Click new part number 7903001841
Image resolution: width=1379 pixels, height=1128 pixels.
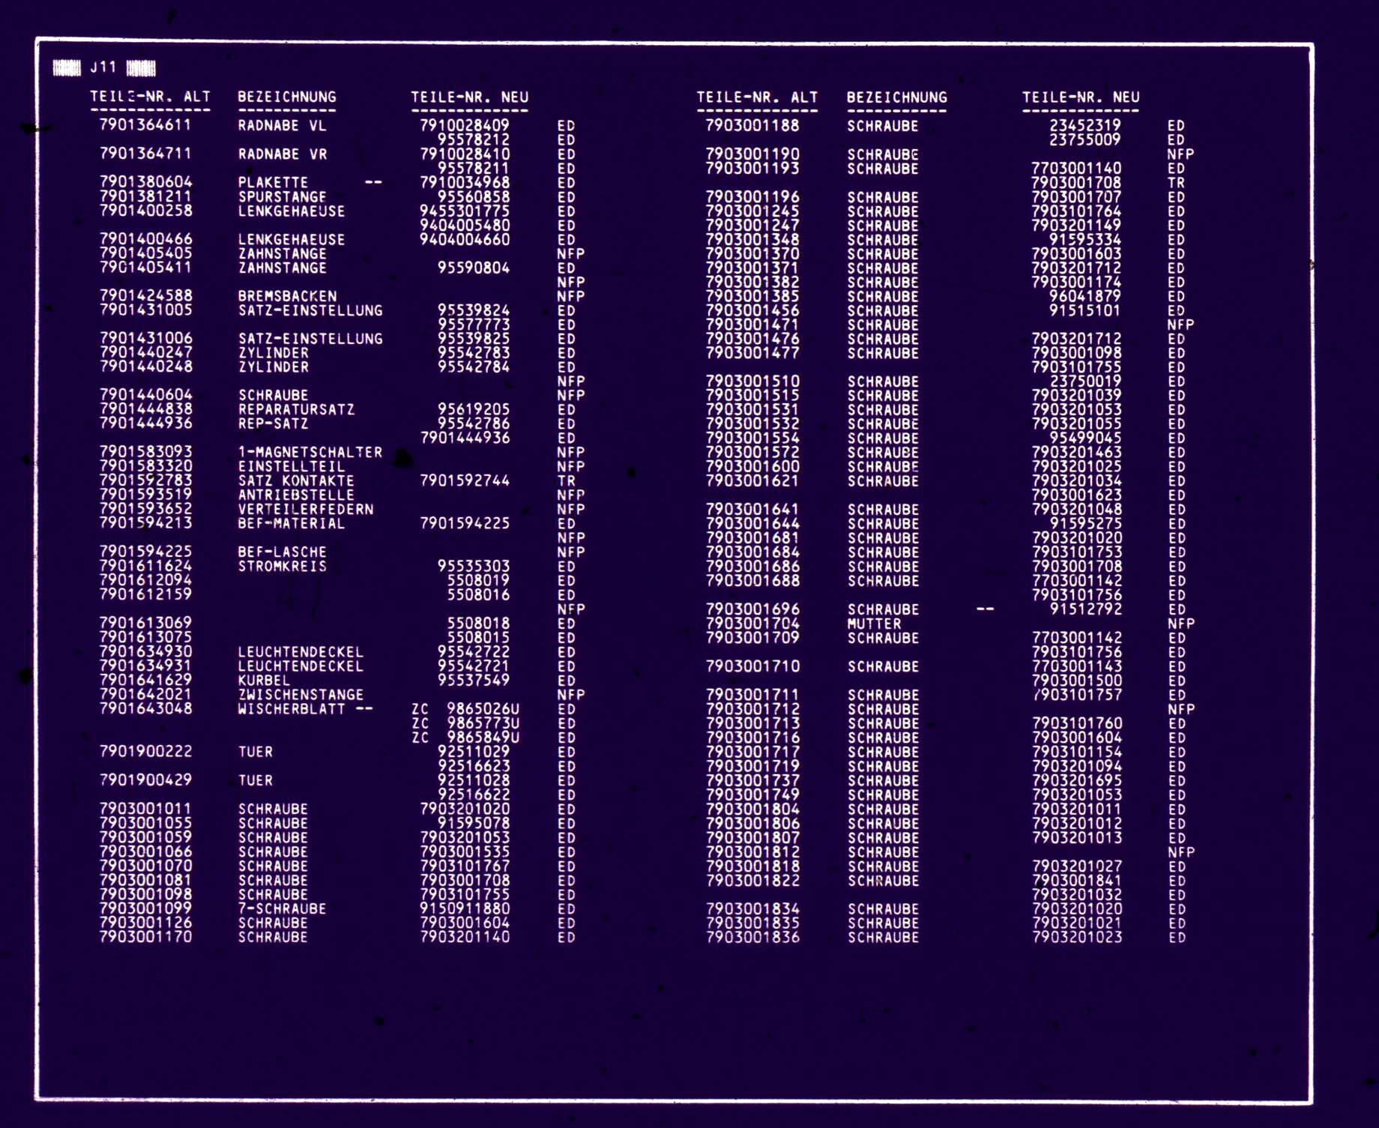point(1077,881)
